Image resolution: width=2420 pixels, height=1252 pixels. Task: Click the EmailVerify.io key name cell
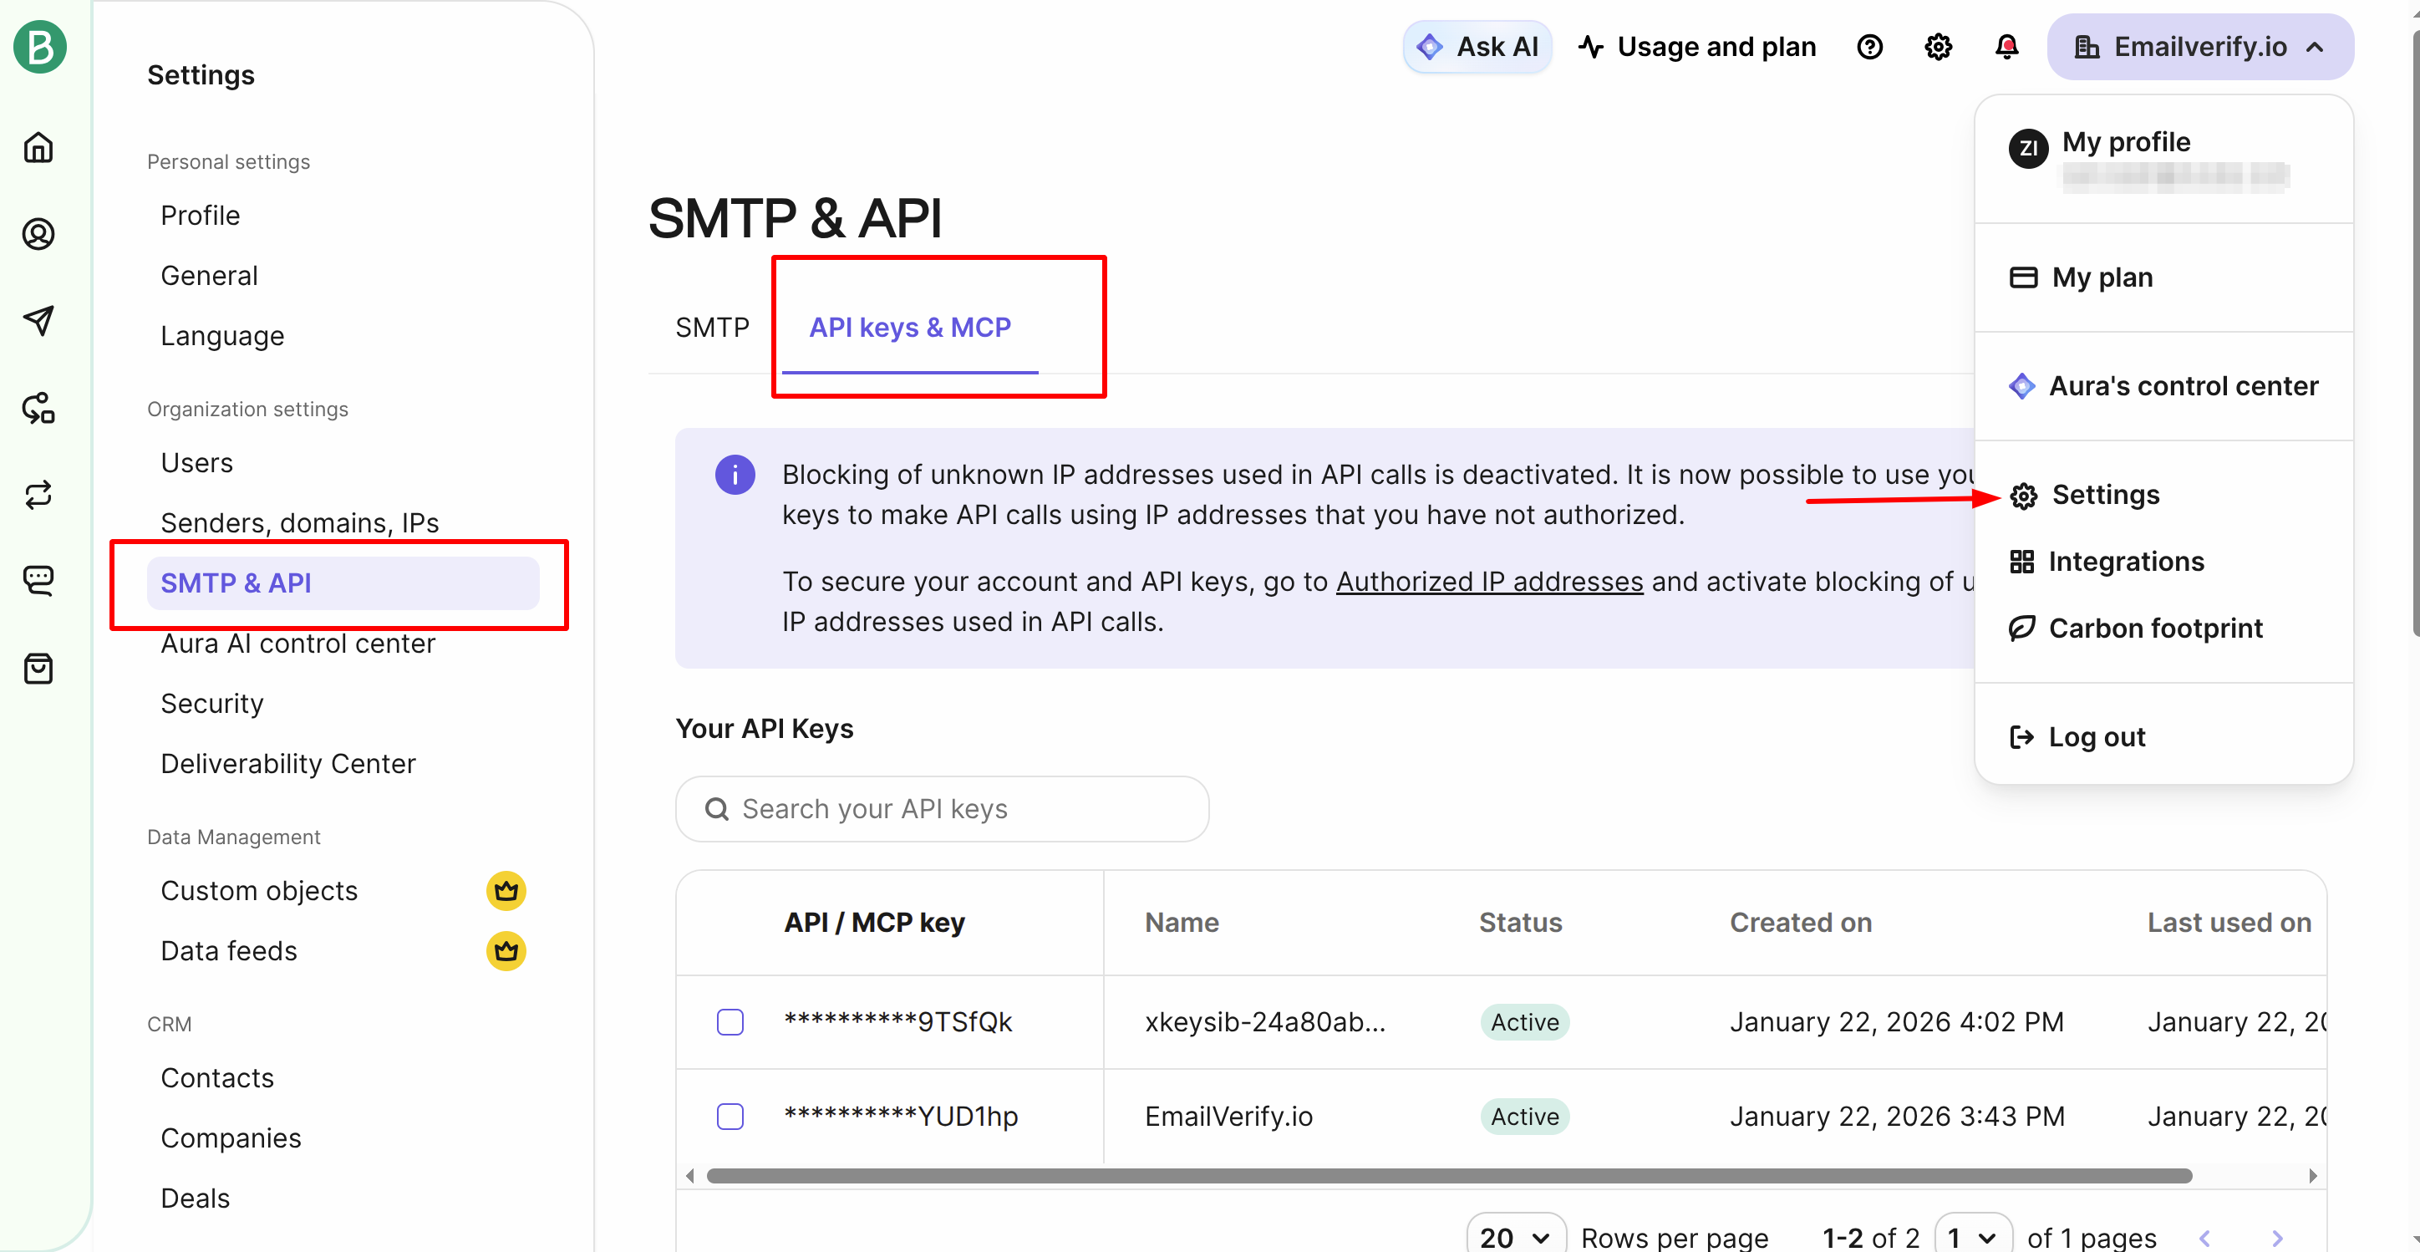click(x=1228, y=1117)
